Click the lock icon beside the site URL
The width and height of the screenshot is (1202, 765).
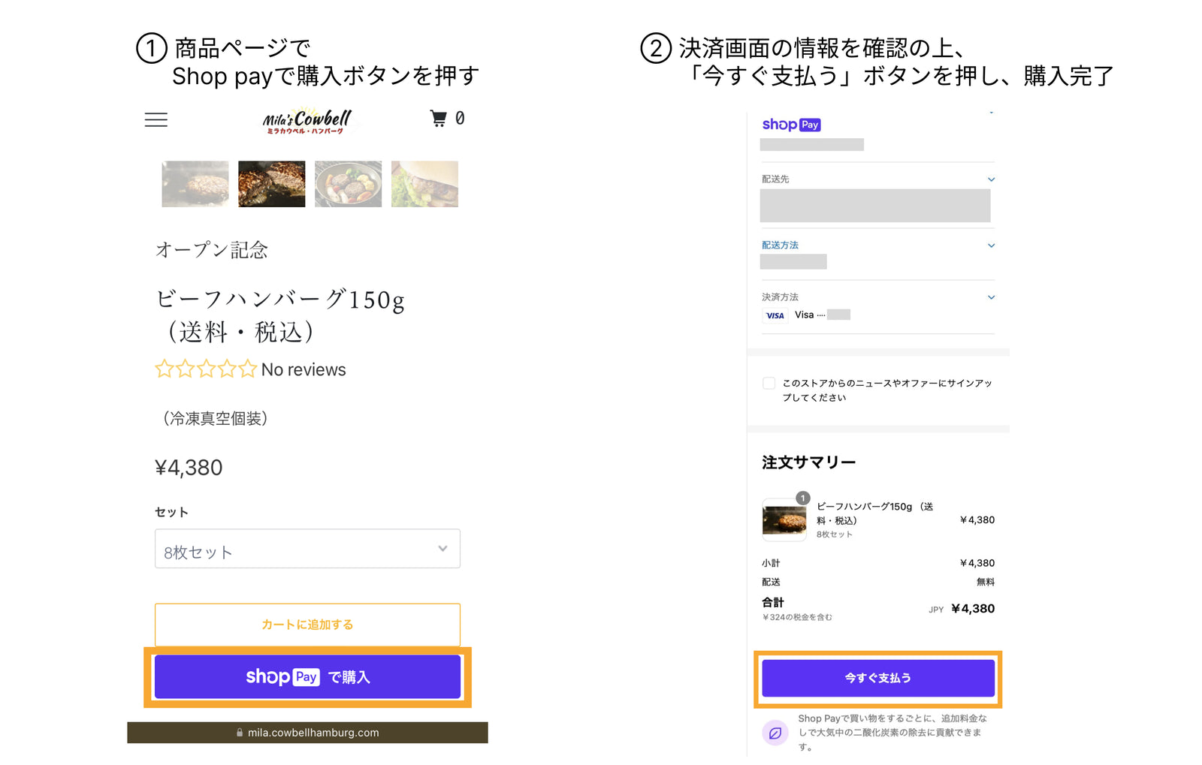tap(240, 733)
